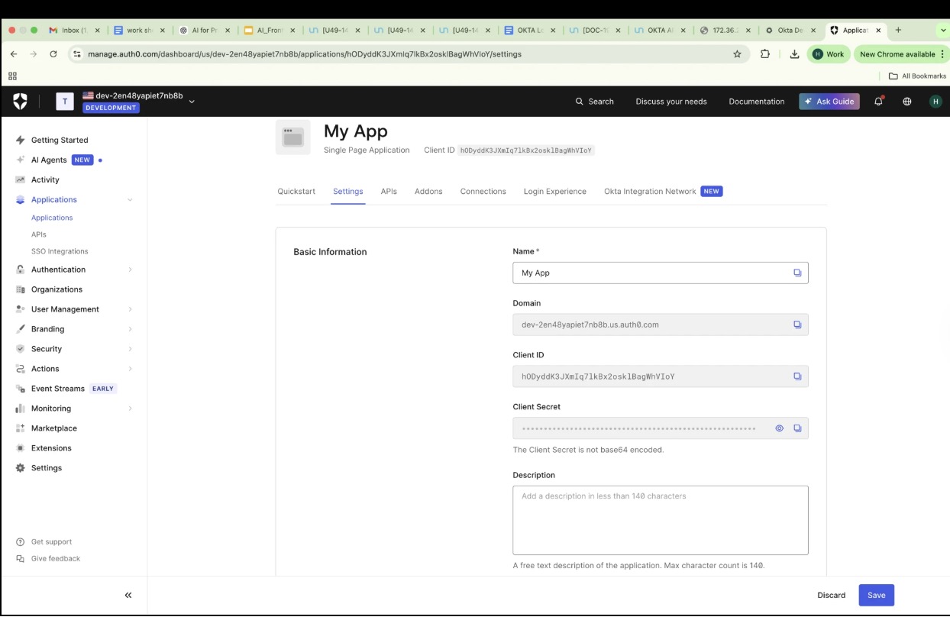Switch to the Connections tab
950x617 pixels.
[x=483, y=191]
